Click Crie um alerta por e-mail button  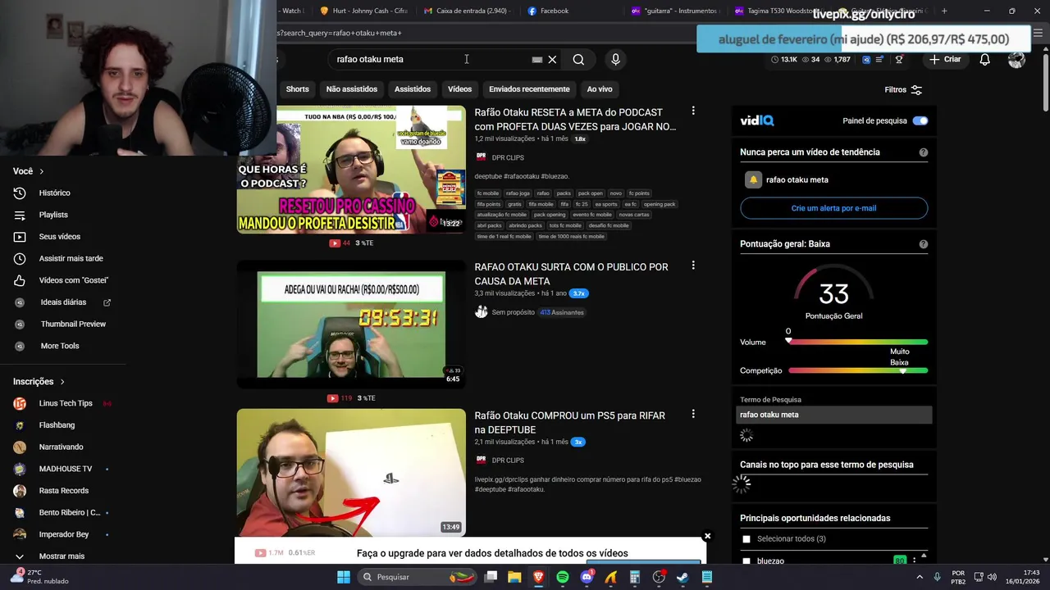[833, 208]
